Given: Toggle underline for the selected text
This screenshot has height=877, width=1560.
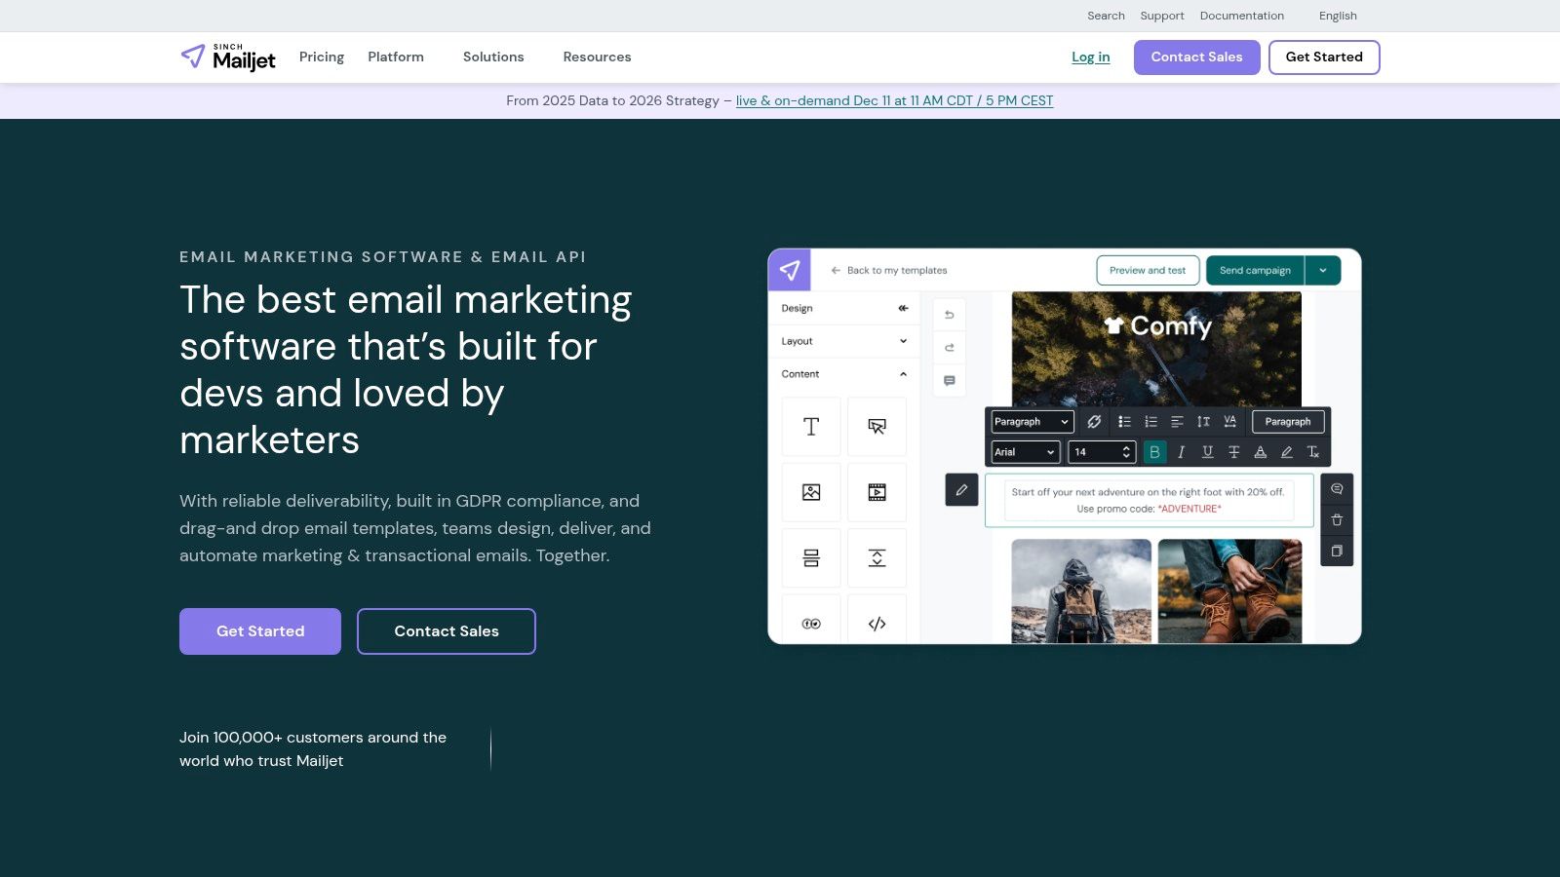Looking at the screenshot, I should [1207, 451].
